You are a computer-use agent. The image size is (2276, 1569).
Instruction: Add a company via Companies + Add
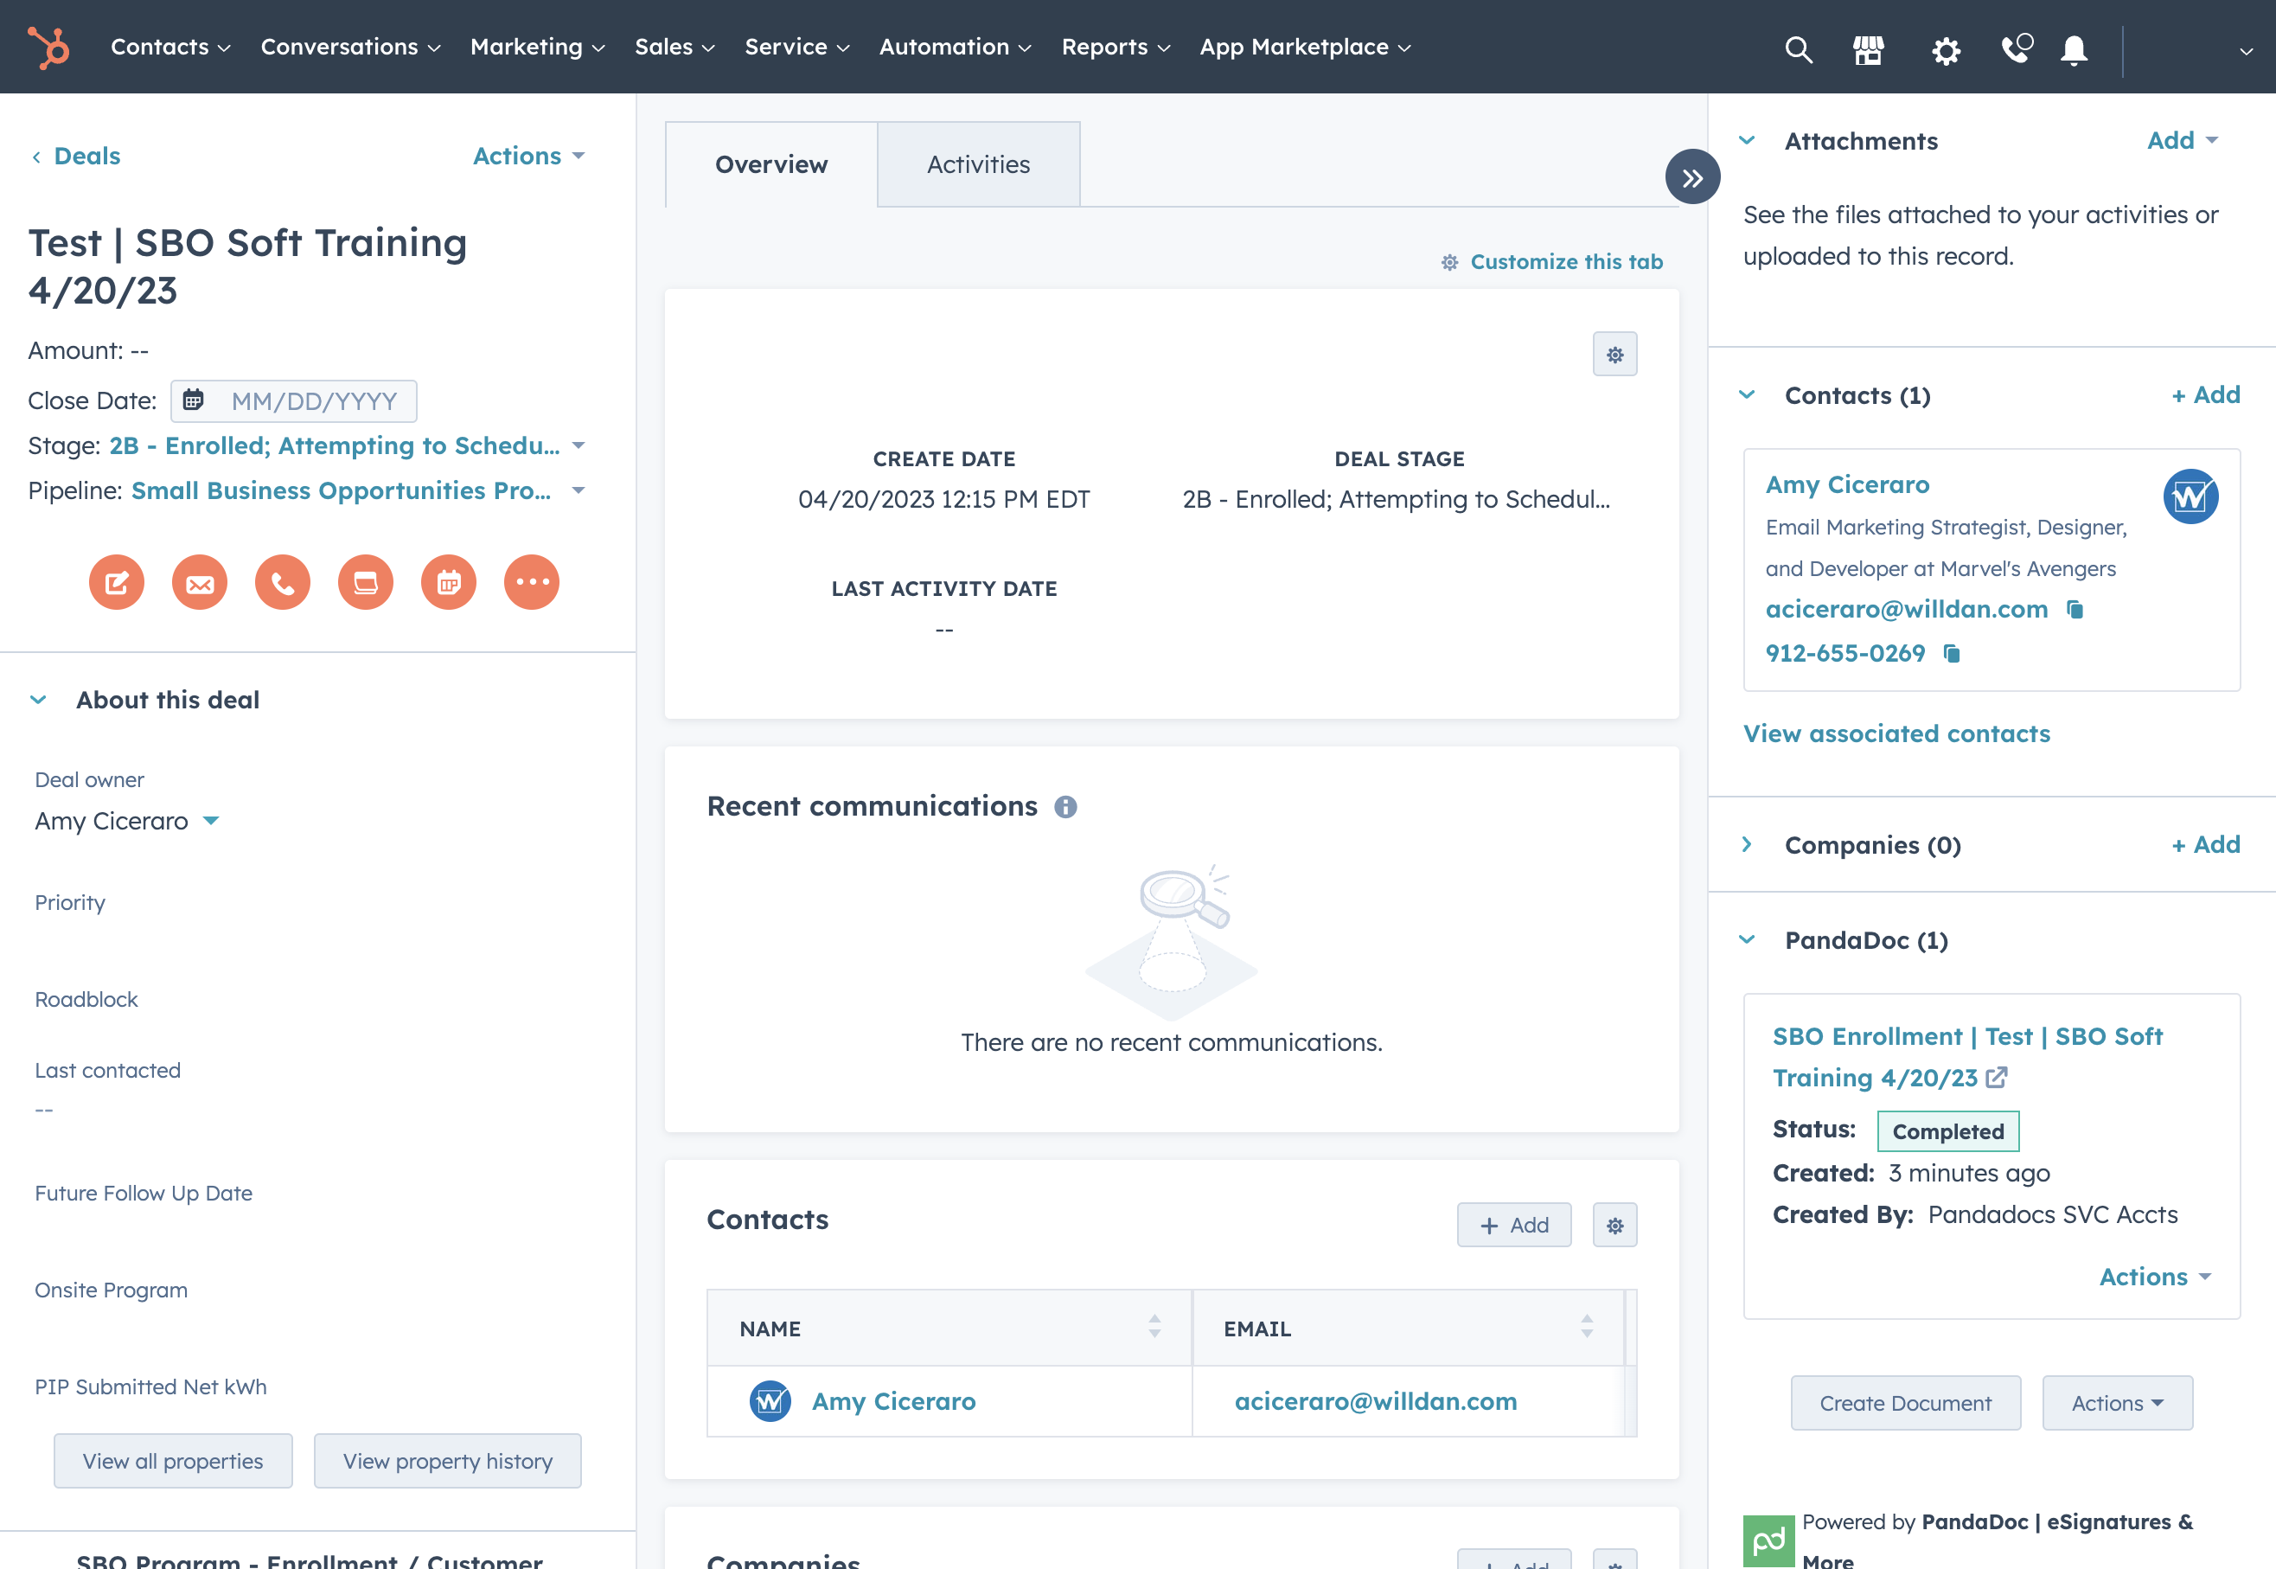pos(2205,845)
